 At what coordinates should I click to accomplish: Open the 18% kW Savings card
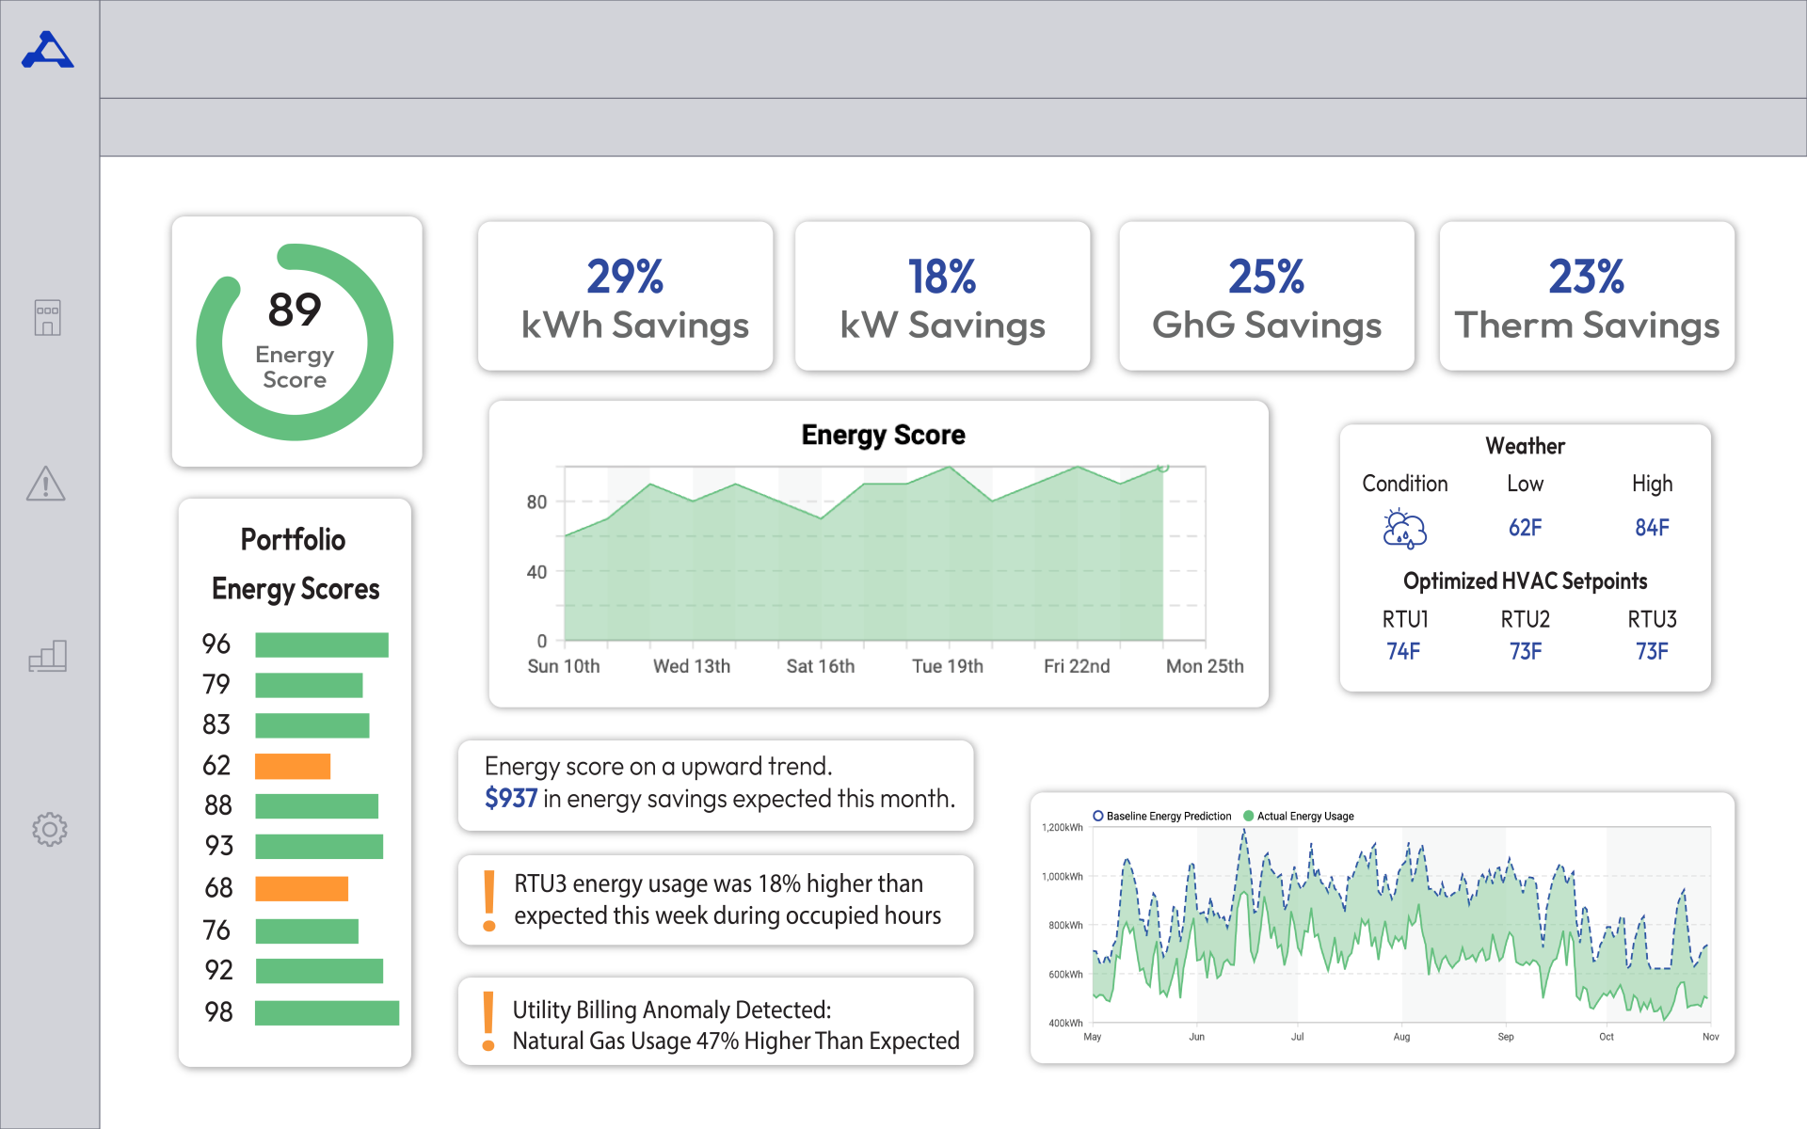click(942, 296)
